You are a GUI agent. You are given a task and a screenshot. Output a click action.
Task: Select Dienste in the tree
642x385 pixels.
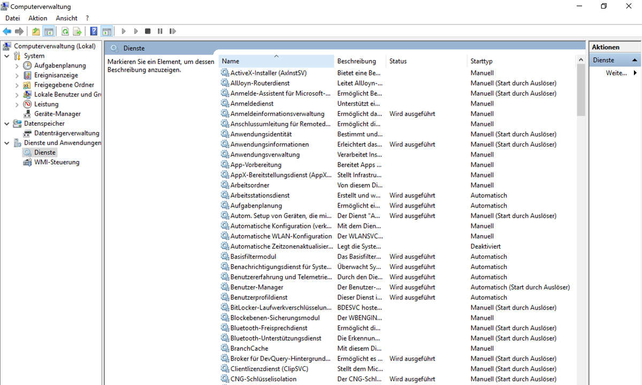pos(45,152)
